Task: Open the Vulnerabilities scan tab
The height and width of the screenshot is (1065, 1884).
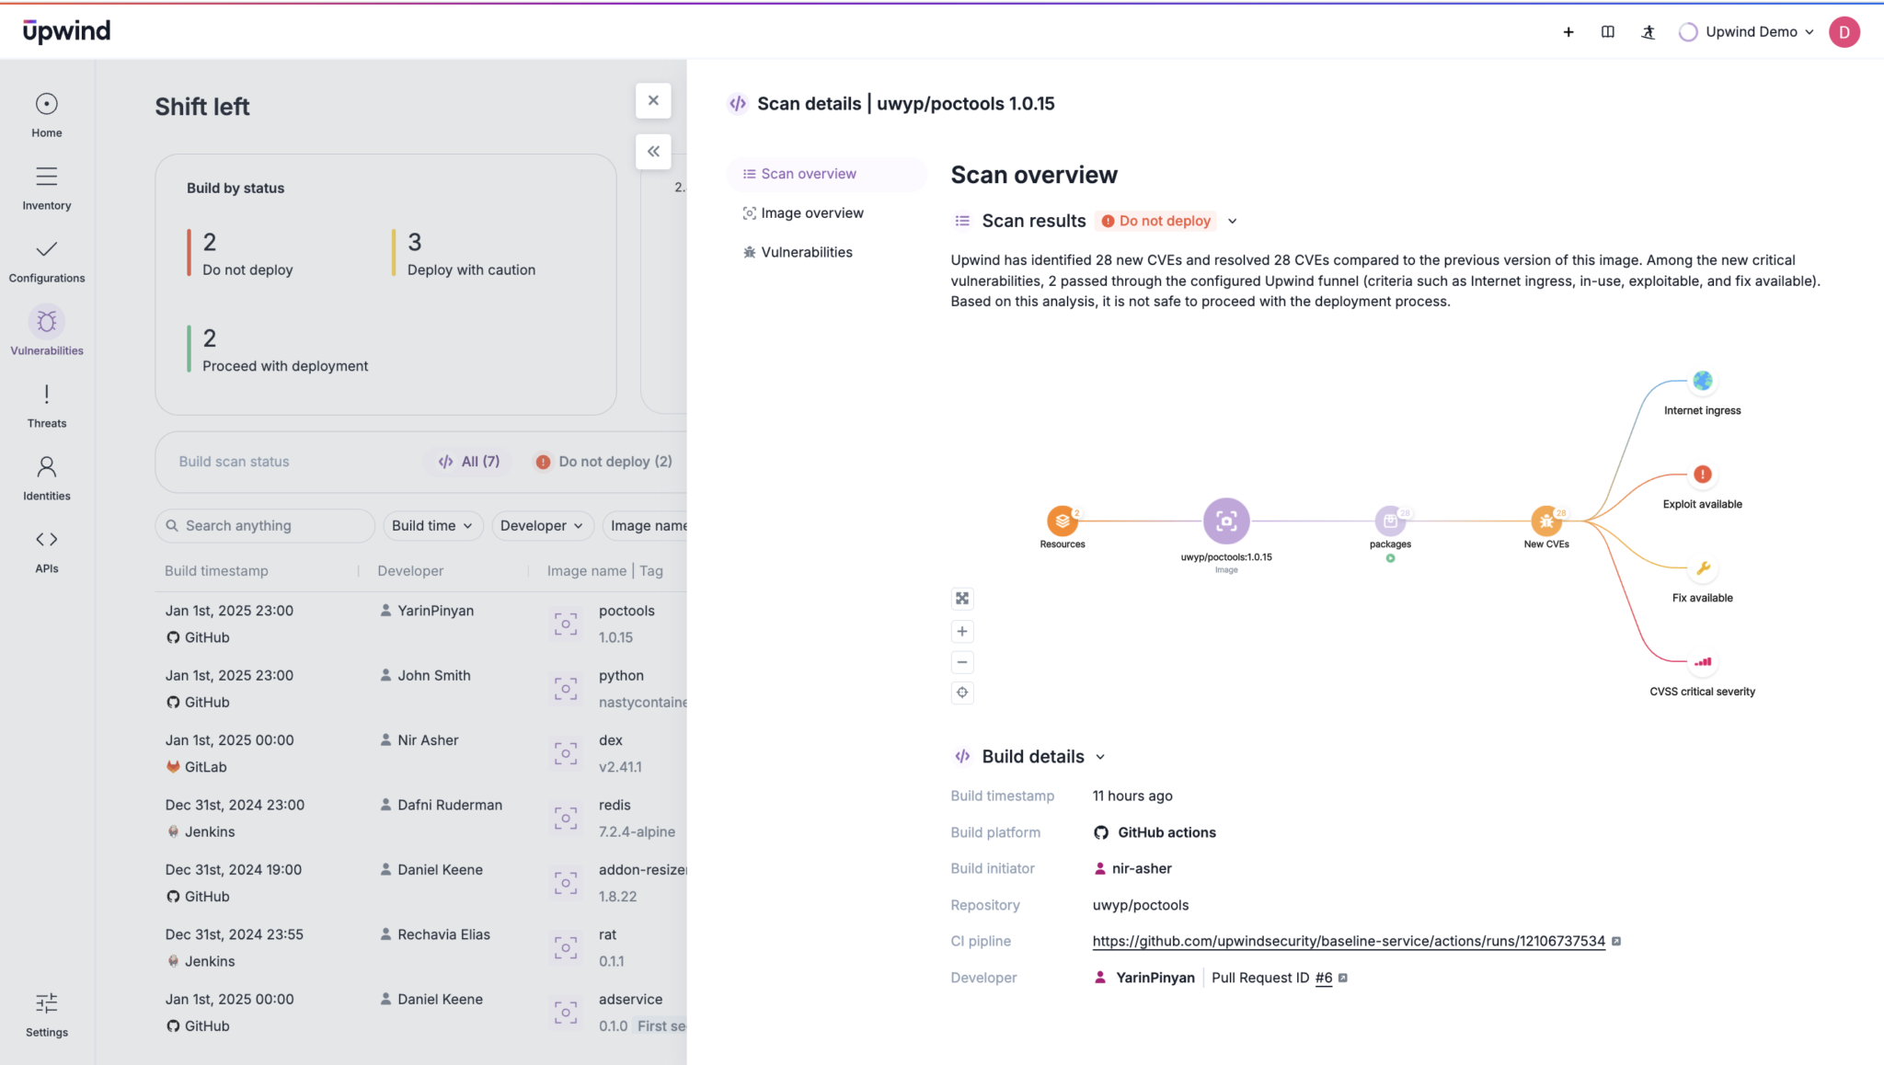Action: pyautogui.click(x=806, y=253)
